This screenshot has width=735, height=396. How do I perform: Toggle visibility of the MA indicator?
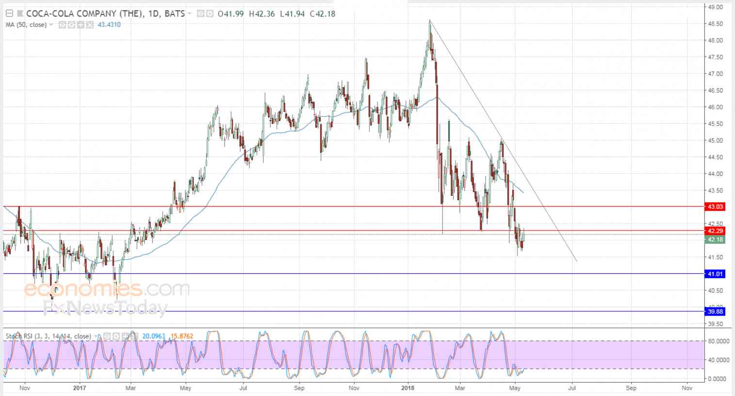click(x=62, y=25)
